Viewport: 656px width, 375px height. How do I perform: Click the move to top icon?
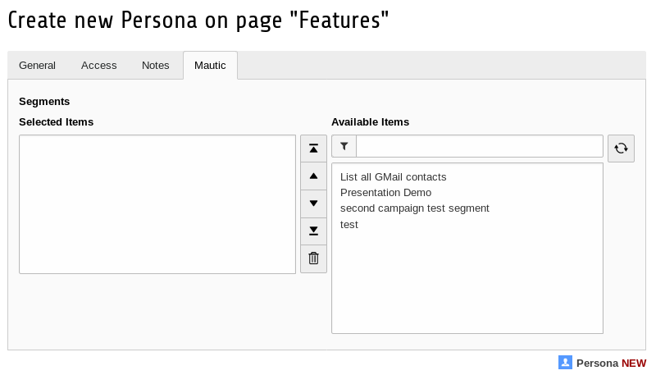click(313, 149)
